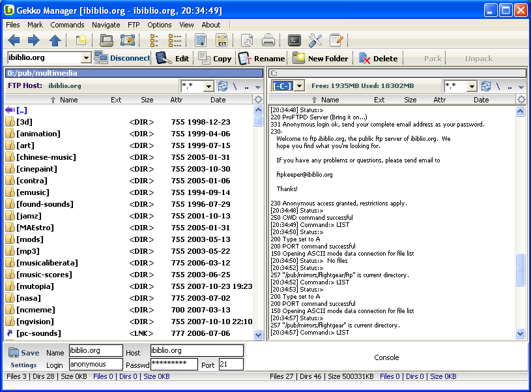The width and height of the screenshot is (531, 392).
Task: Open the terminal console toolbar icon
Action: [294, 40]
